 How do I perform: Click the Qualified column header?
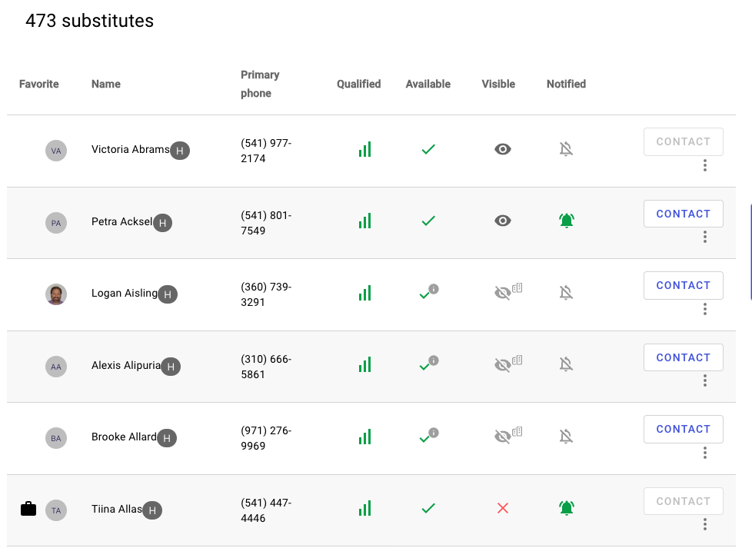359,84
